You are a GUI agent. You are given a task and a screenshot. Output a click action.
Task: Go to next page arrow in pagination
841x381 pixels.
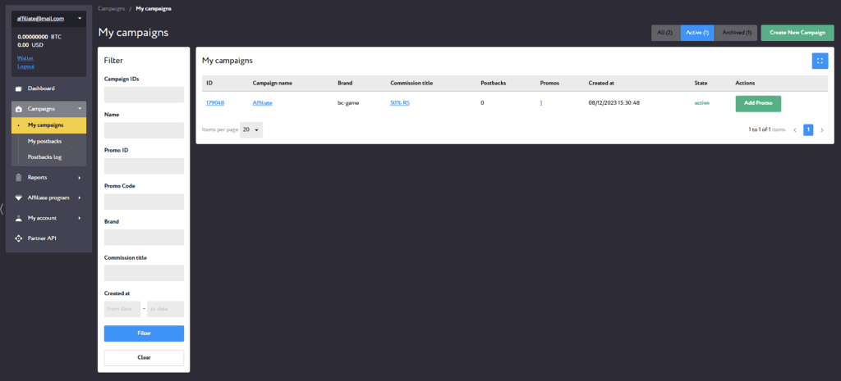coord(822,129)
